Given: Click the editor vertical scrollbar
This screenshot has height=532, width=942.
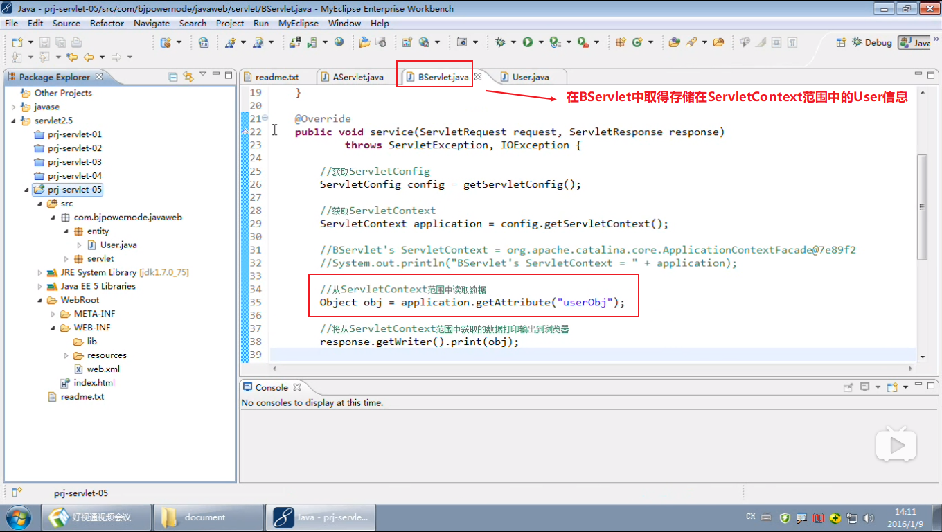Looking at the screenshot, I should click(922, 206).
